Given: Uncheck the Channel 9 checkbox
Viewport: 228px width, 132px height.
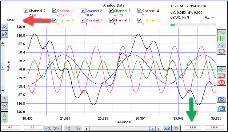Looking at the screenshot, I should pos(140,20).
